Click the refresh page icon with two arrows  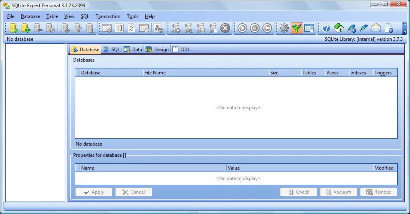point(131,28)
